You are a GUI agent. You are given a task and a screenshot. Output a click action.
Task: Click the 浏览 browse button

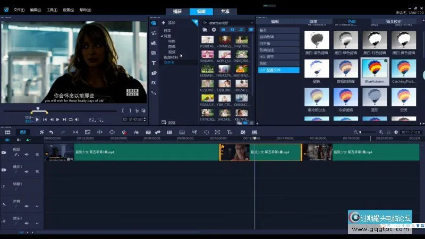[x=168, y=123]
